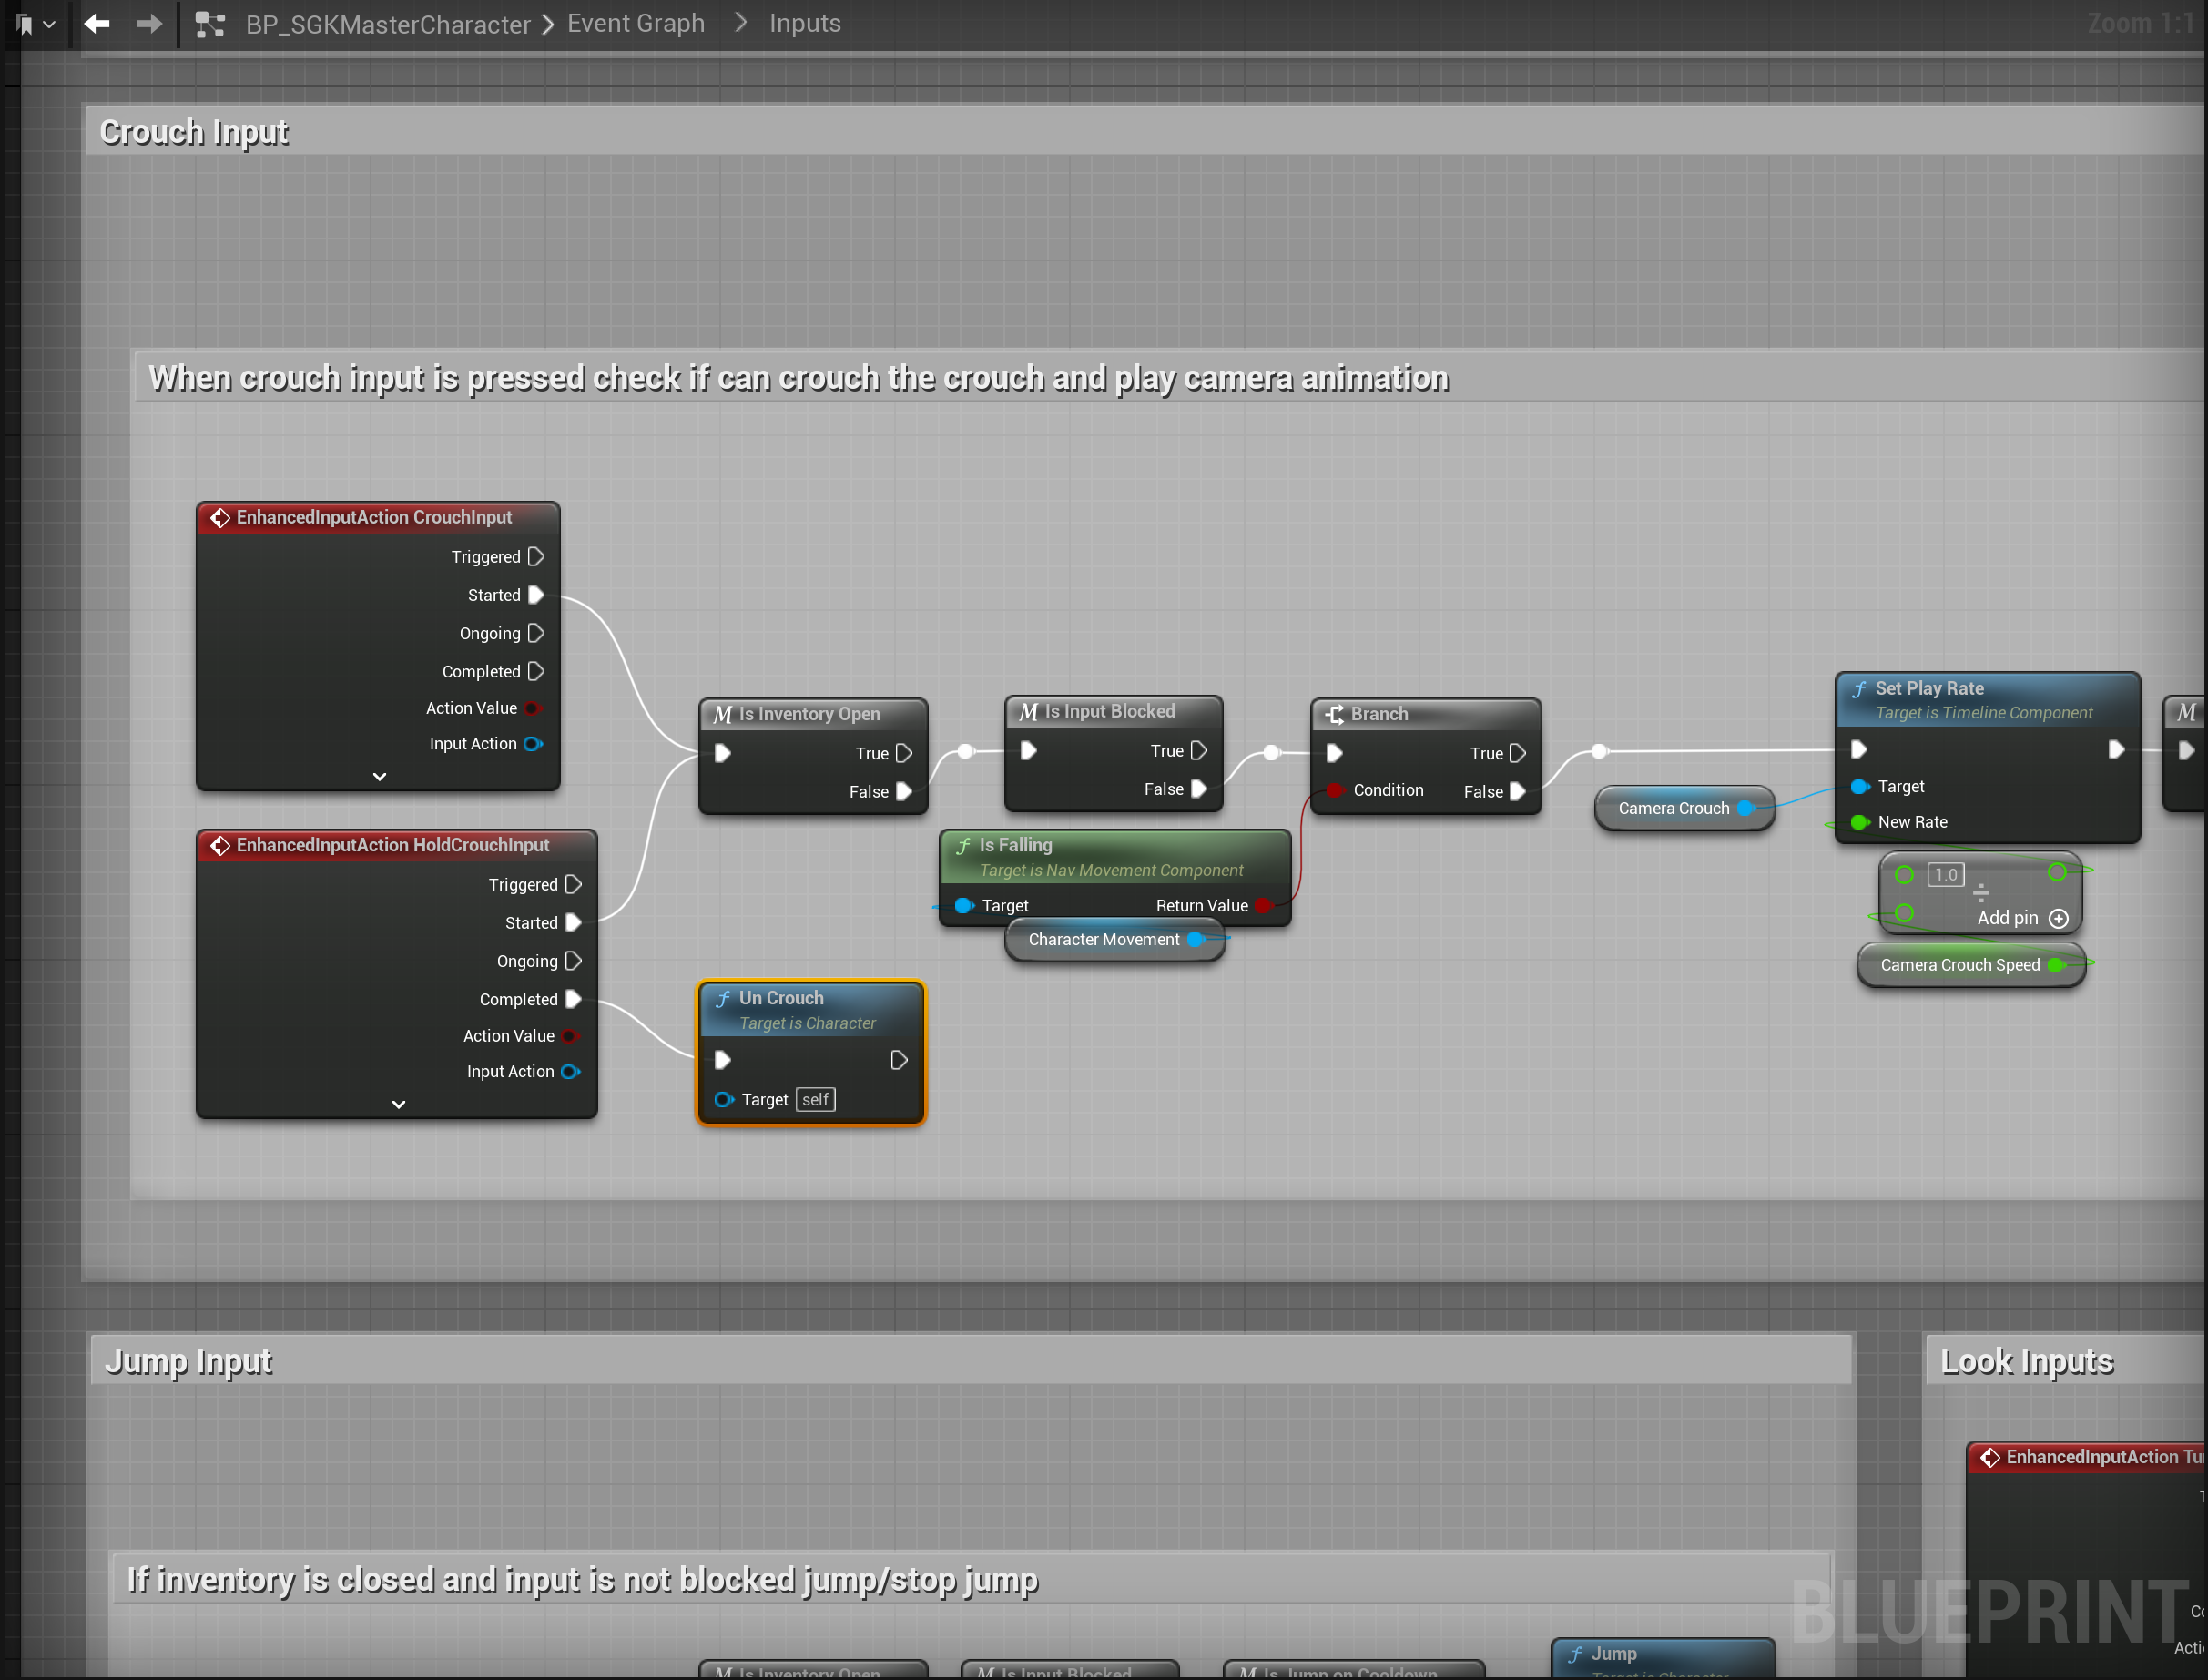
Task: Expand the EnhancedInputAction HoldCrouchInput node's hidden pins
Action: [398, 1104]
